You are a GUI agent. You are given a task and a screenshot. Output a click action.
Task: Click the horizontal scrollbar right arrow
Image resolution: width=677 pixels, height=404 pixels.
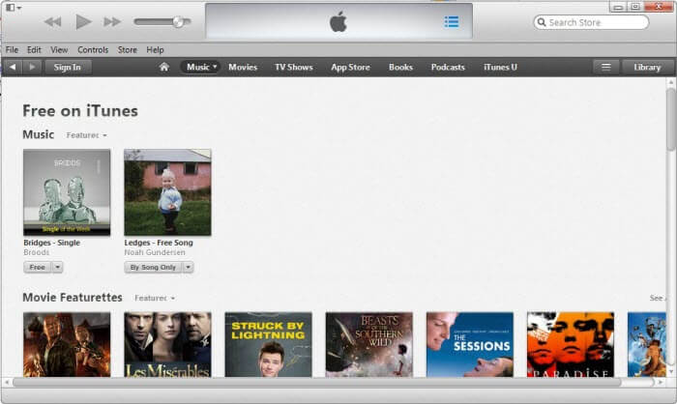click(661, 383)
